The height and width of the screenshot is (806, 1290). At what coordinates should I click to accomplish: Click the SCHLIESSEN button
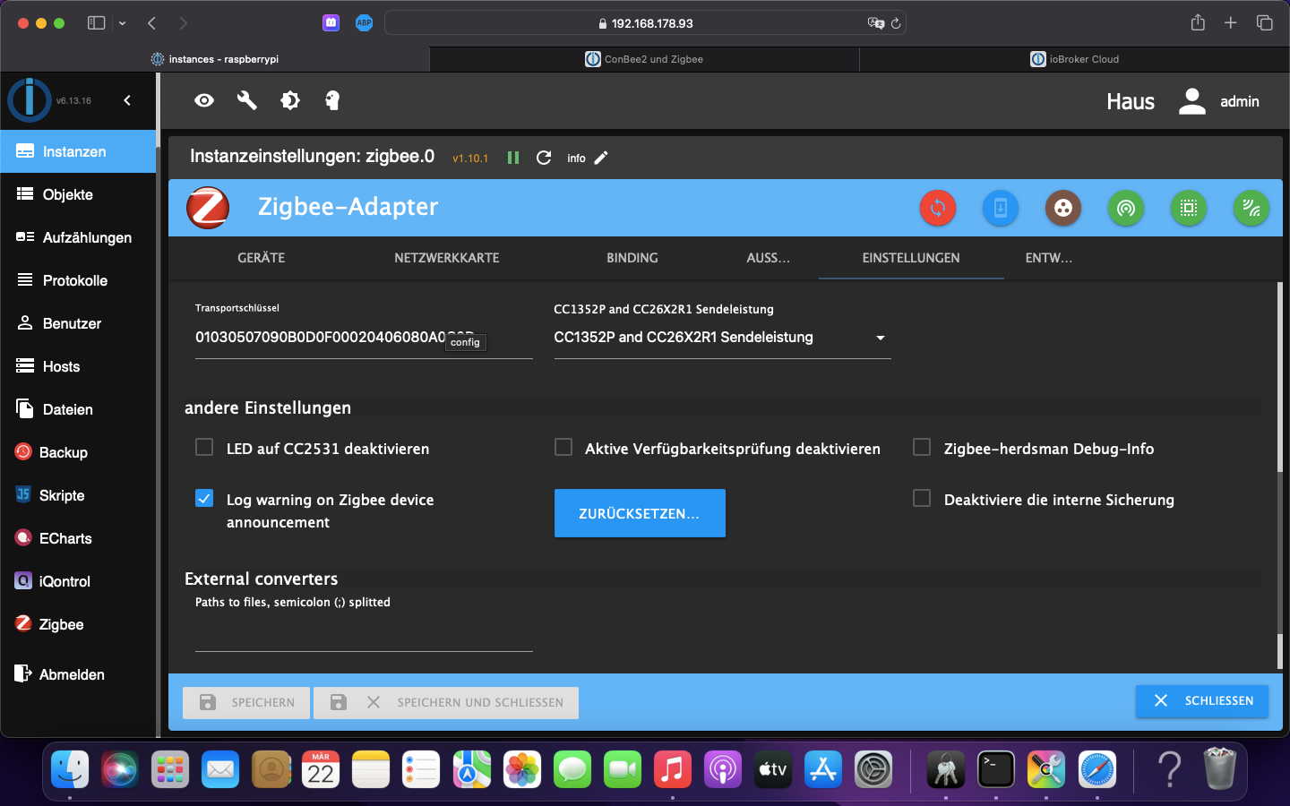click(1202, 701)
